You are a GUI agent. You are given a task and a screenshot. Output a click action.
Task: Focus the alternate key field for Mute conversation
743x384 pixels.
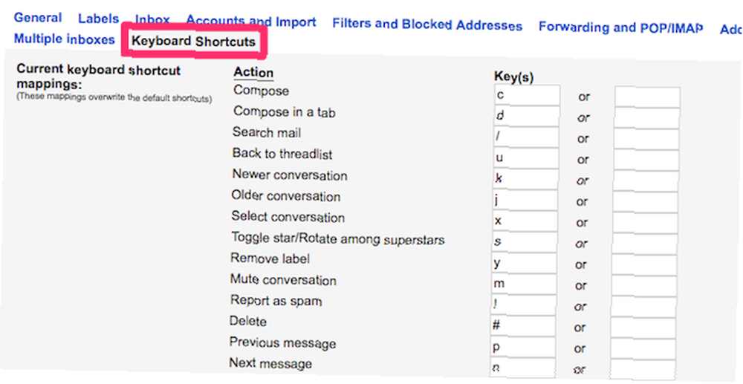pyautogui.click(x=644, y=286)
